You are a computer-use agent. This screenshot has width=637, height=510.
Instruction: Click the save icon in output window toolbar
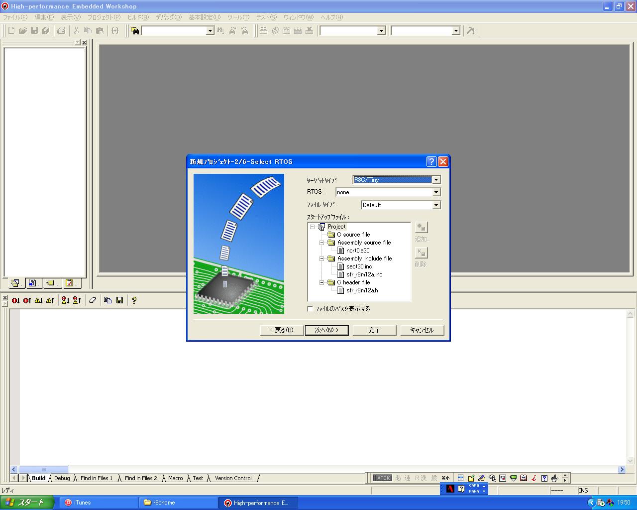119,300
